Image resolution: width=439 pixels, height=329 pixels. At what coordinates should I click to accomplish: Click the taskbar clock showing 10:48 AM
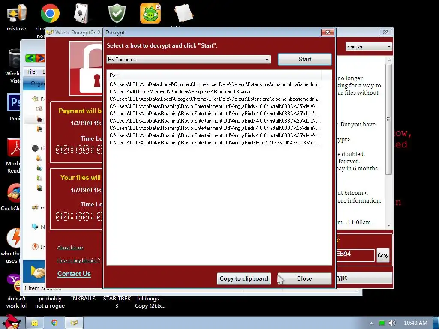pyautogui.click(x=415, y=323)
